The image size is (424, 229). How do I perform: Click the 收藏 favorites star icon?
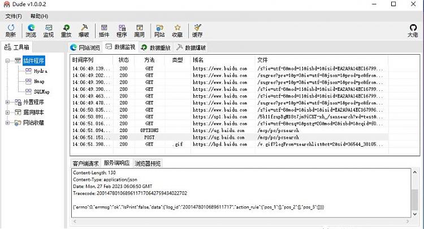(x=178, y=30)
